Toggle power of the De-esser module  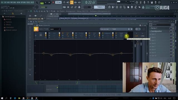(x=76, y=33)
